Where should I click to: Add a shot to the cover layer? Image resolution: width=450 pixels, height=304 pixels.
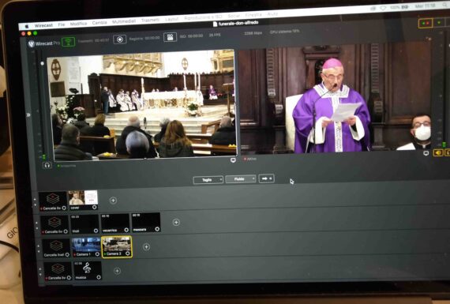click(113, 200)
